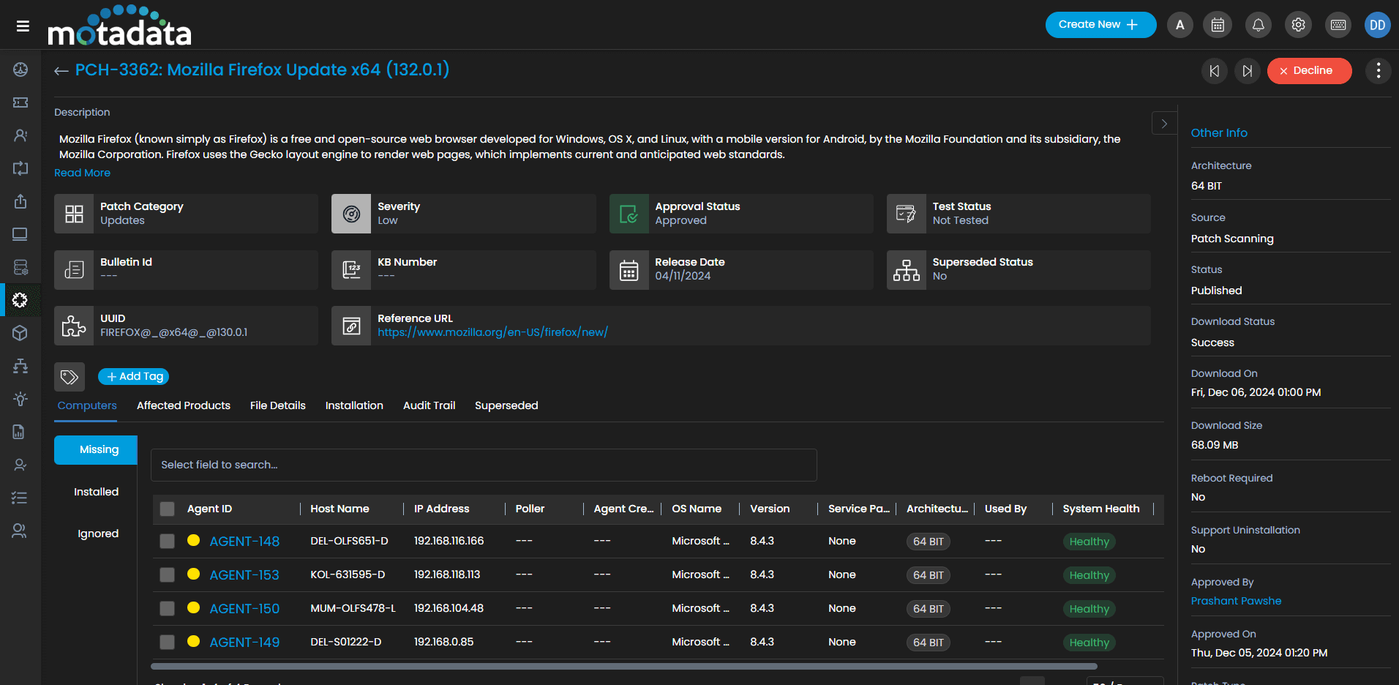Click the 64 BIT badge in AGENT-153 row
The image size is (1399, 685).
(928, 575)
